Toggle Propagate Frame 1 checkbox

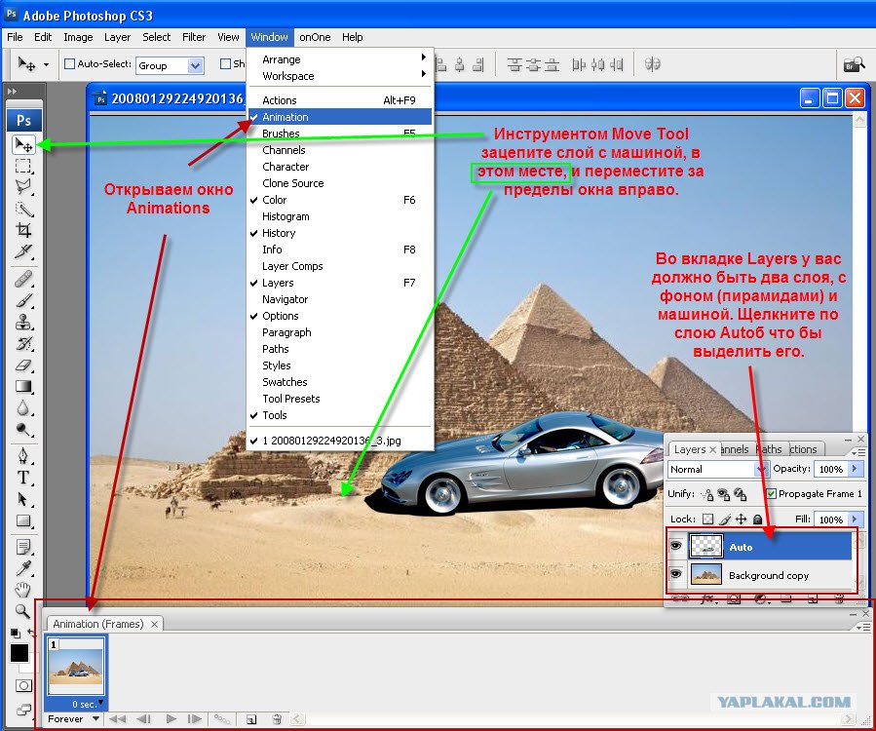pos(771,493)
